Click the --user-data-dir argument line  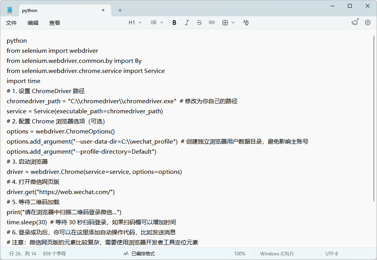(157, 142)
